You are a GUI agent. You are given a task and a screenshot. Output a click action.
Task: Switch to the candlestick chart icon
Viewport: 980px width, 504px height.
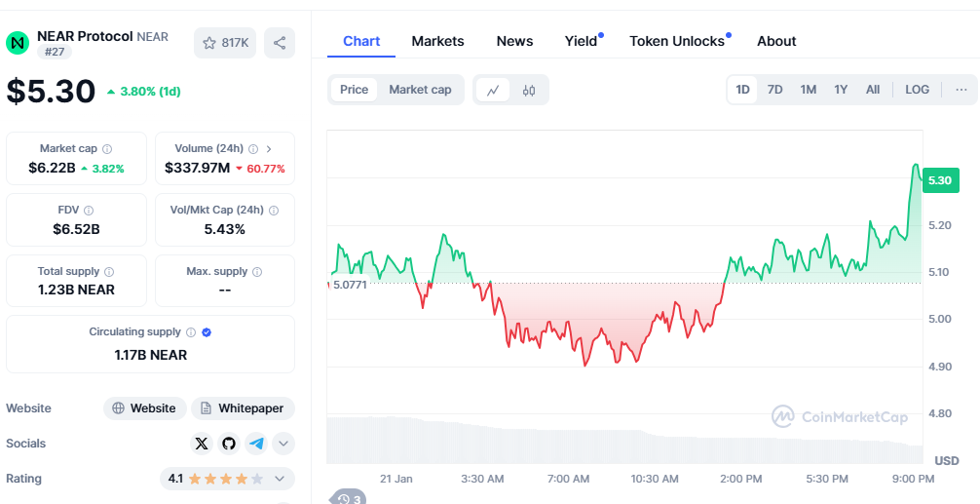click(x=529, y=90)
